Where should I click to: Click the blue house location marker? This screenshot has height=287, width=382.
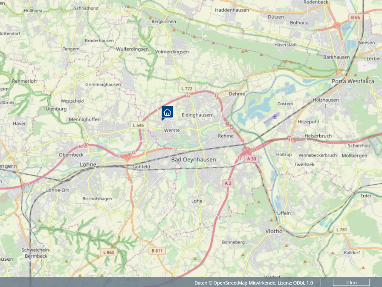[167, 112]
